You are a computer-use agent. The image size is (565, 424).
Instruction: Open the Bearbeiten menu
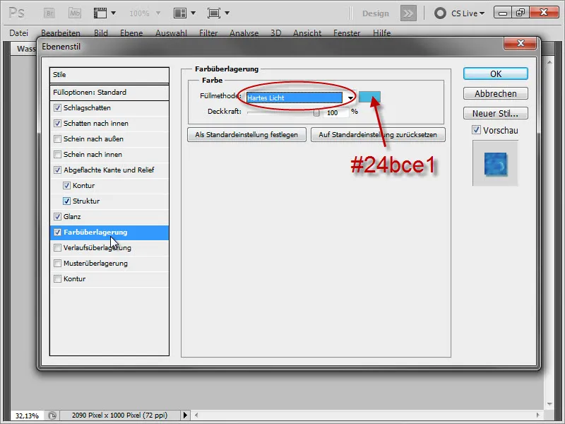(61, 33)
